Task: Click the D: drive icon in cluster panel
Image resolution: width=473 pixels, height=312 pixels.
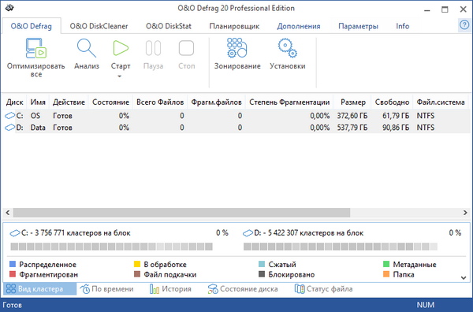Action: [248, 233]
